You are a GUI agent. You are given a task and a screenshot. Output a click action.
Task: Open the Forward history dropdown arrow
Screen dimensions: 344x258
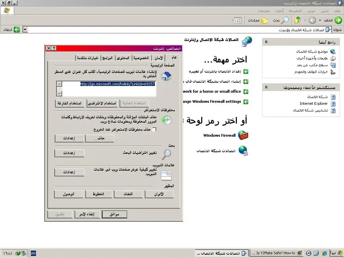pos(305,20)
